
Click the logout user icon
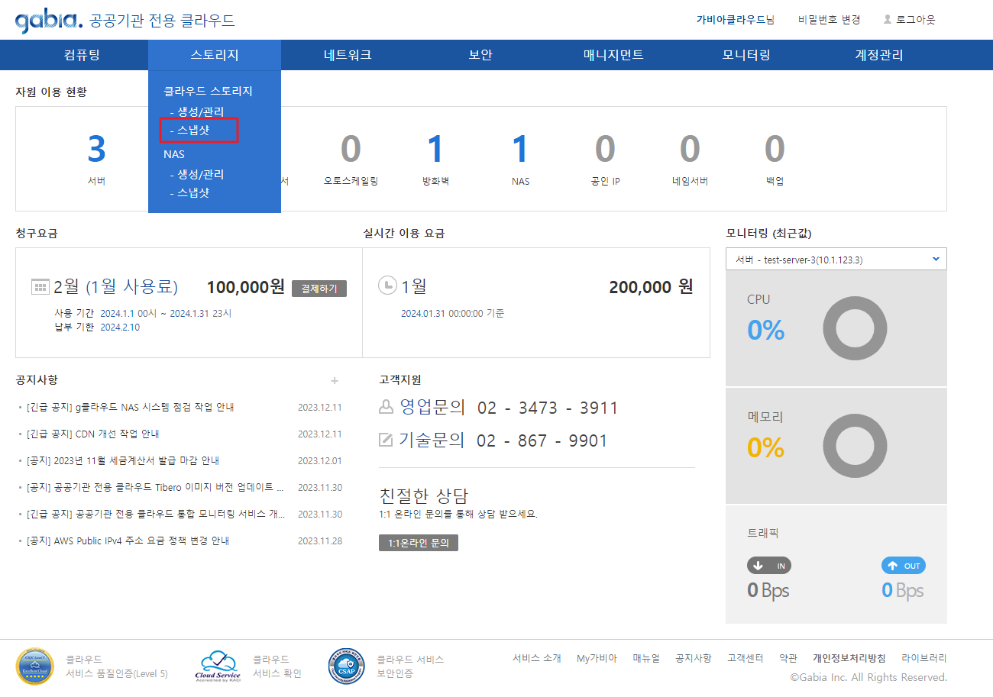pyautogui.click(x=888, y=19)
